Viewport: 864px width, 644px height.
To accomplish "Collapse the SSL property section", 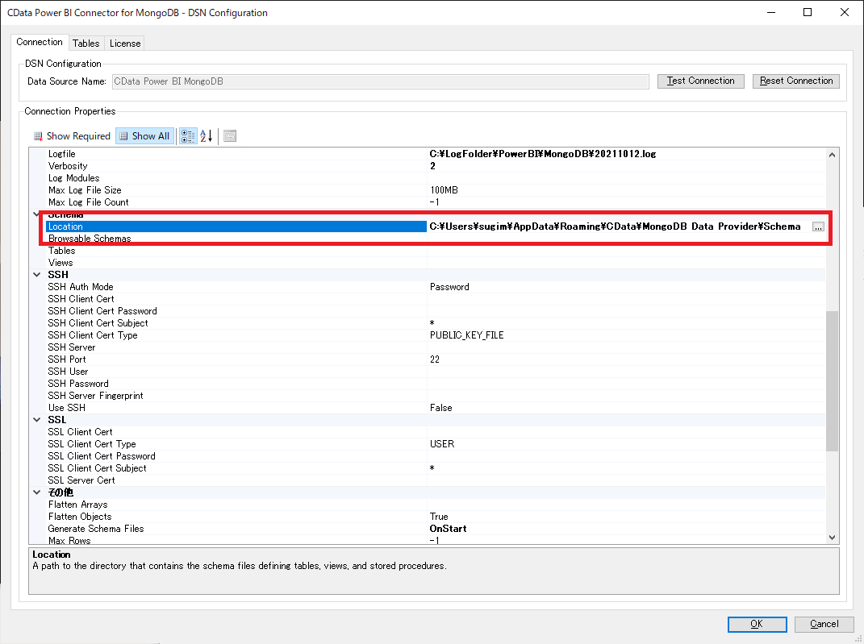I will (x=36, y=419).
